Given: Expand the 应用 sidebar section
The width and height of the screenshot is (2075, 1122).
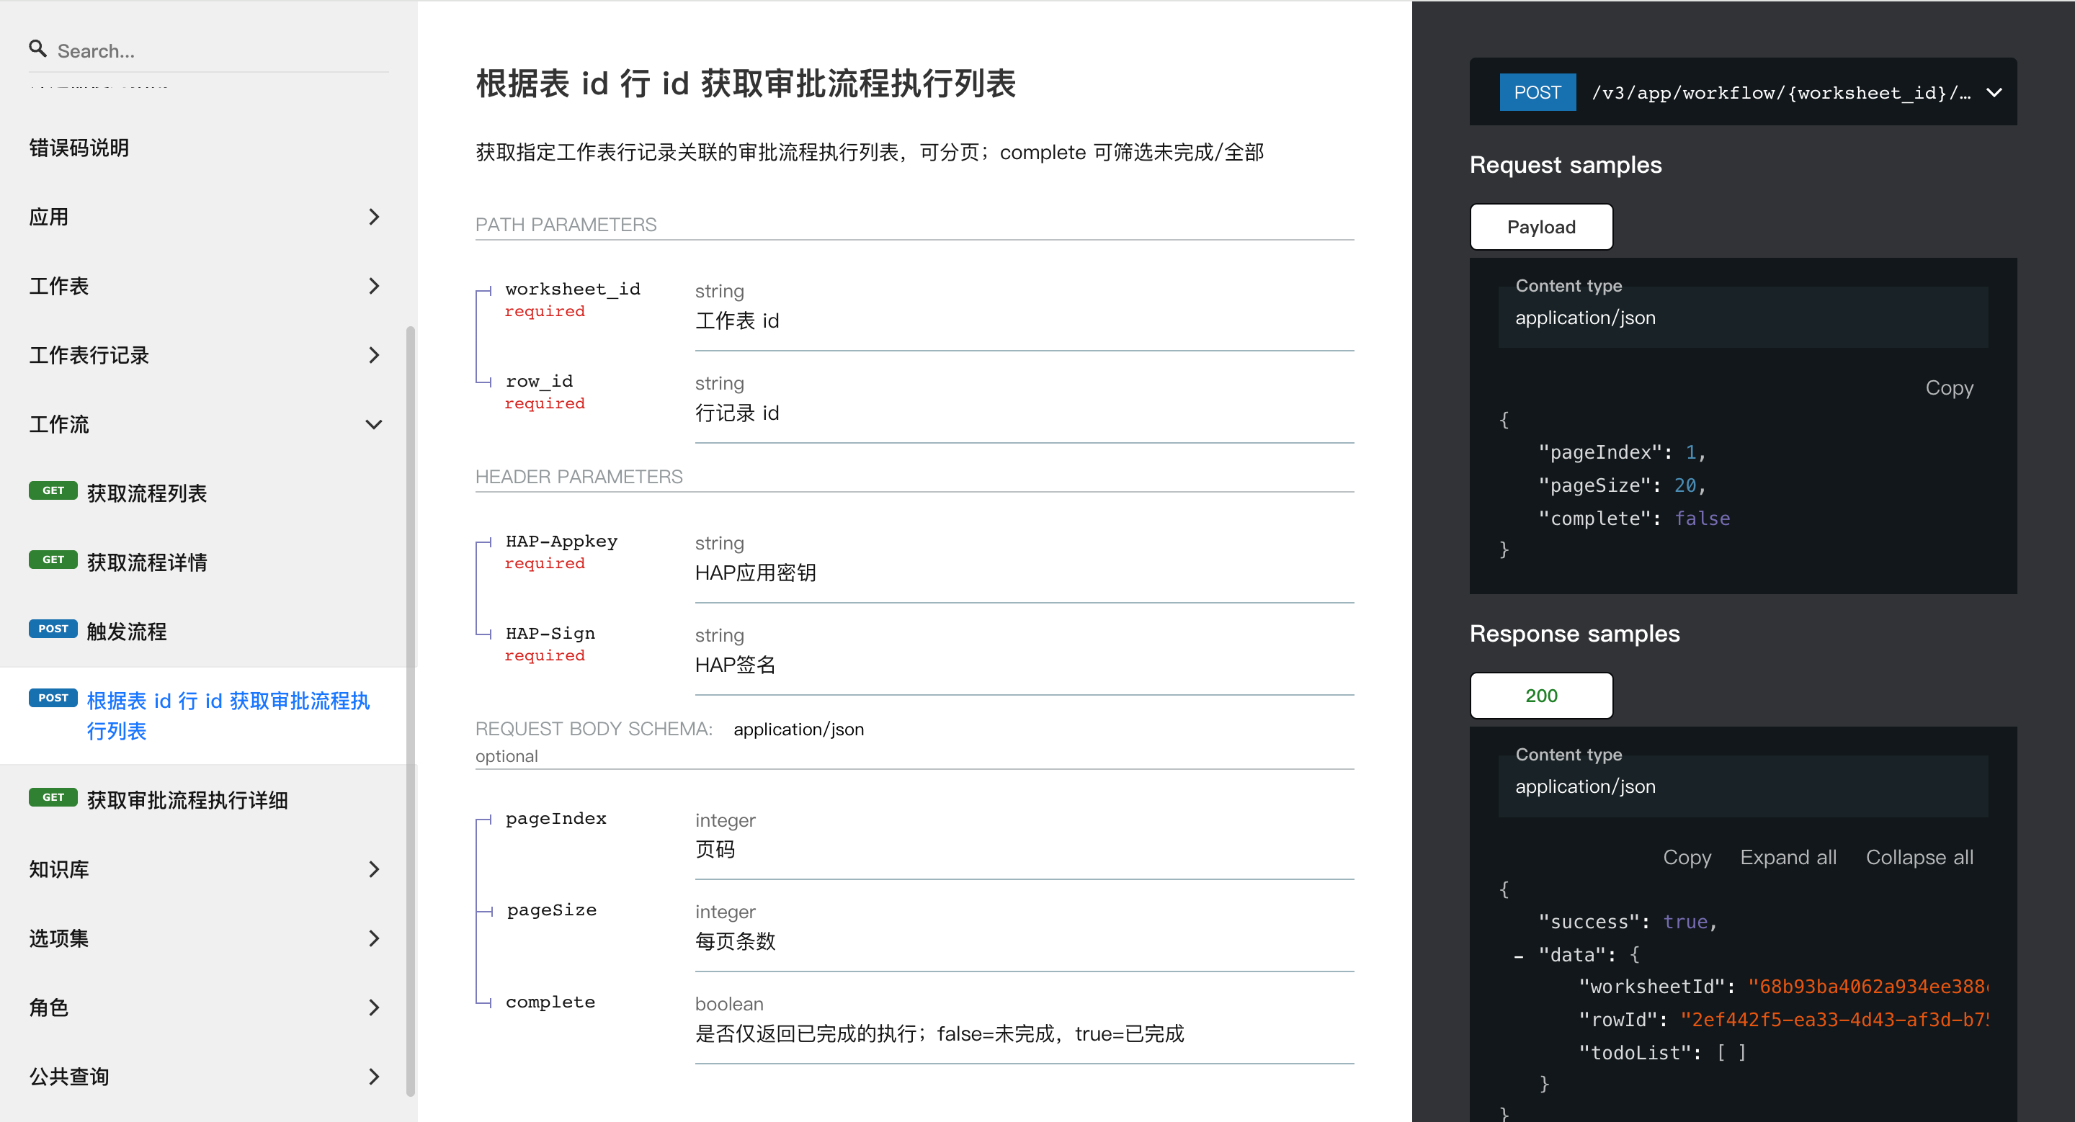Looking at the screenshot, I should pyautogui.click(x=373, y=217).
